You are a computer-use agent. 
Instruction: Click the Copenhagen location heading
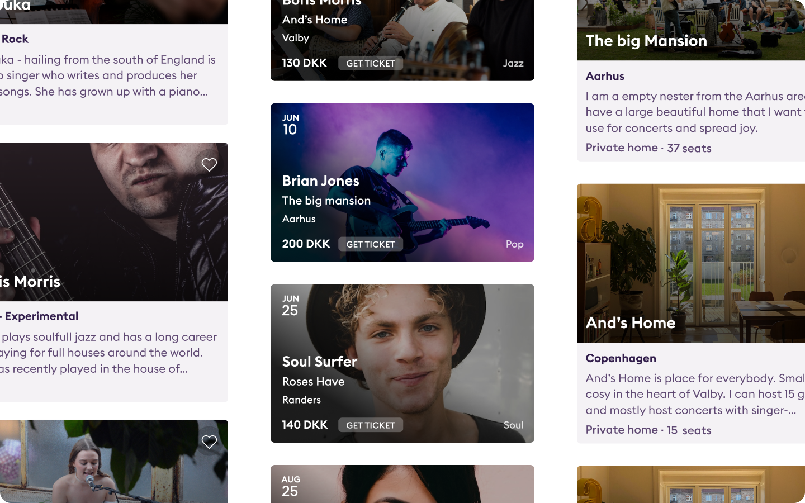[621, 358]
